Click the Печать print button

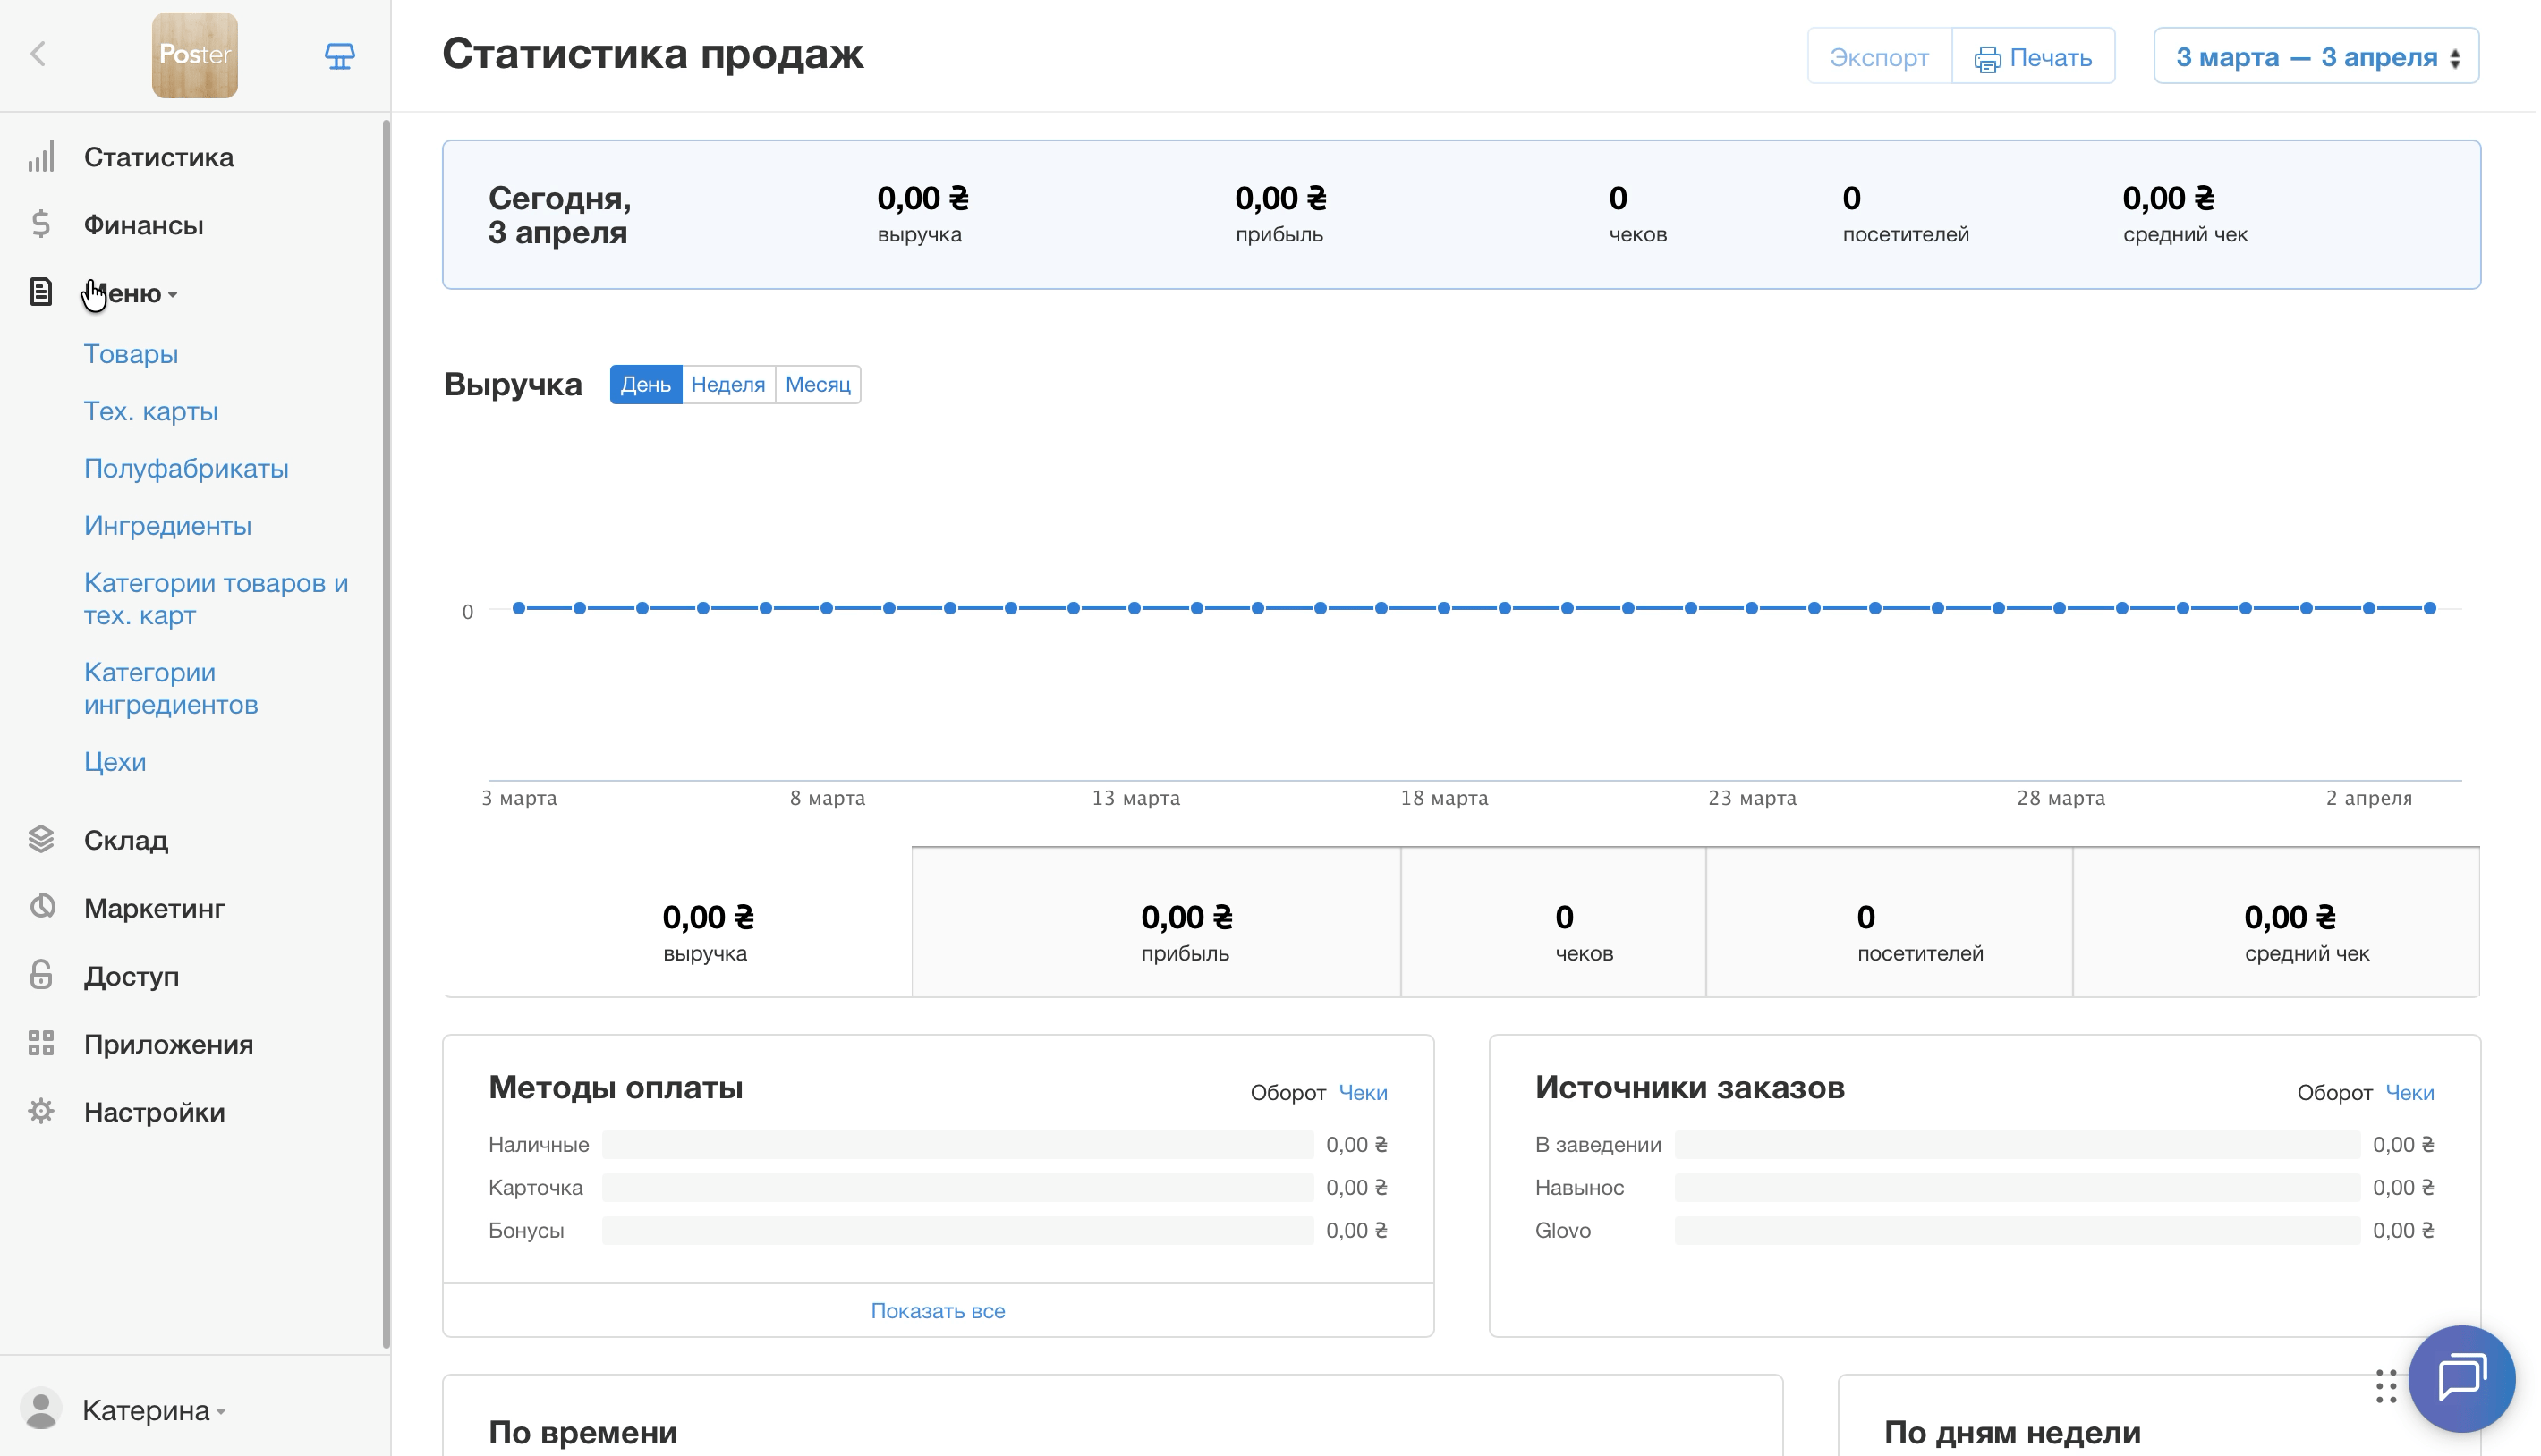coord(2033,57)
